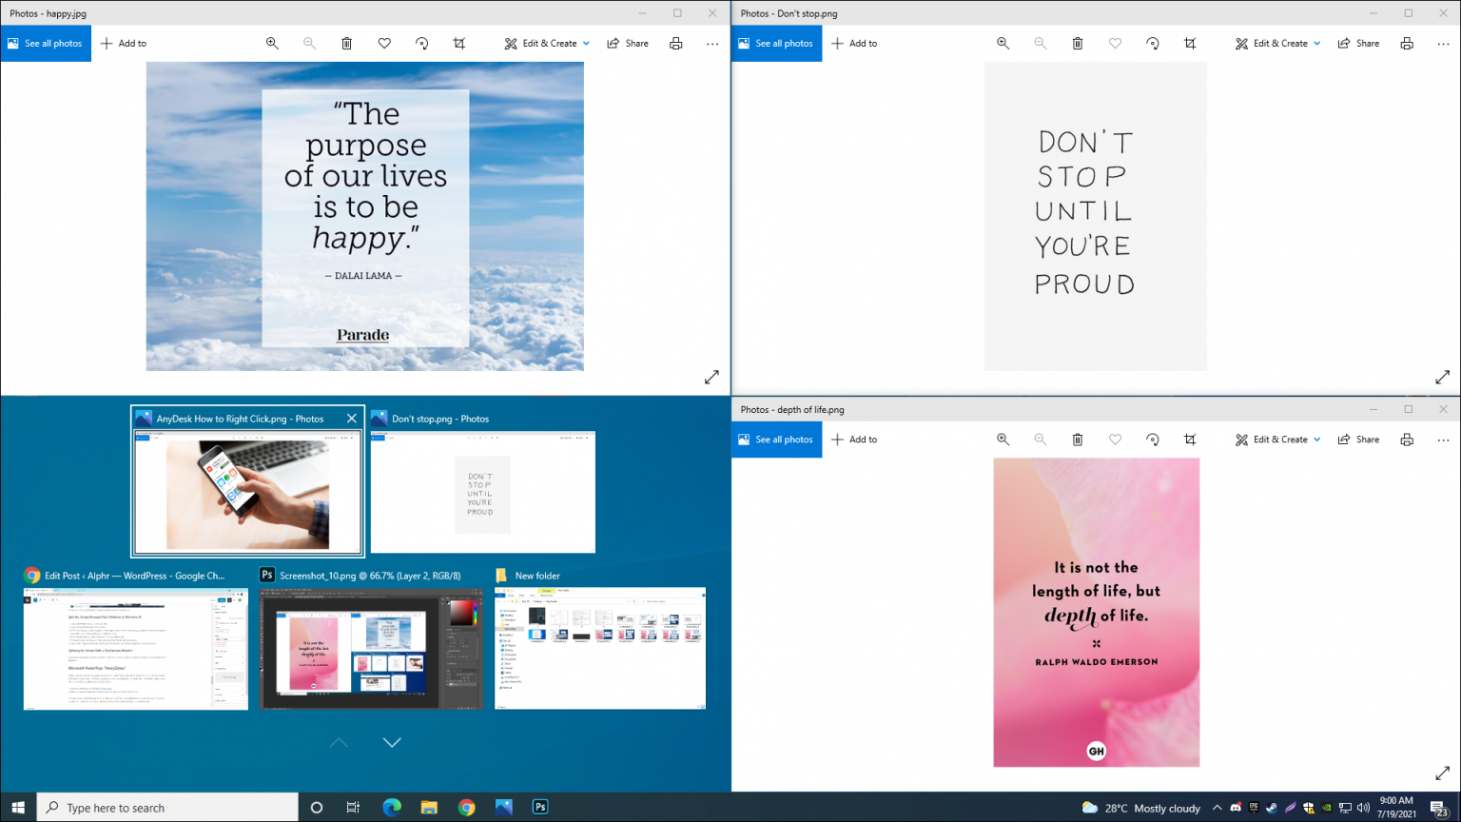
Task: Open Photoshop from the taskbar
Action: pos(539,807)
